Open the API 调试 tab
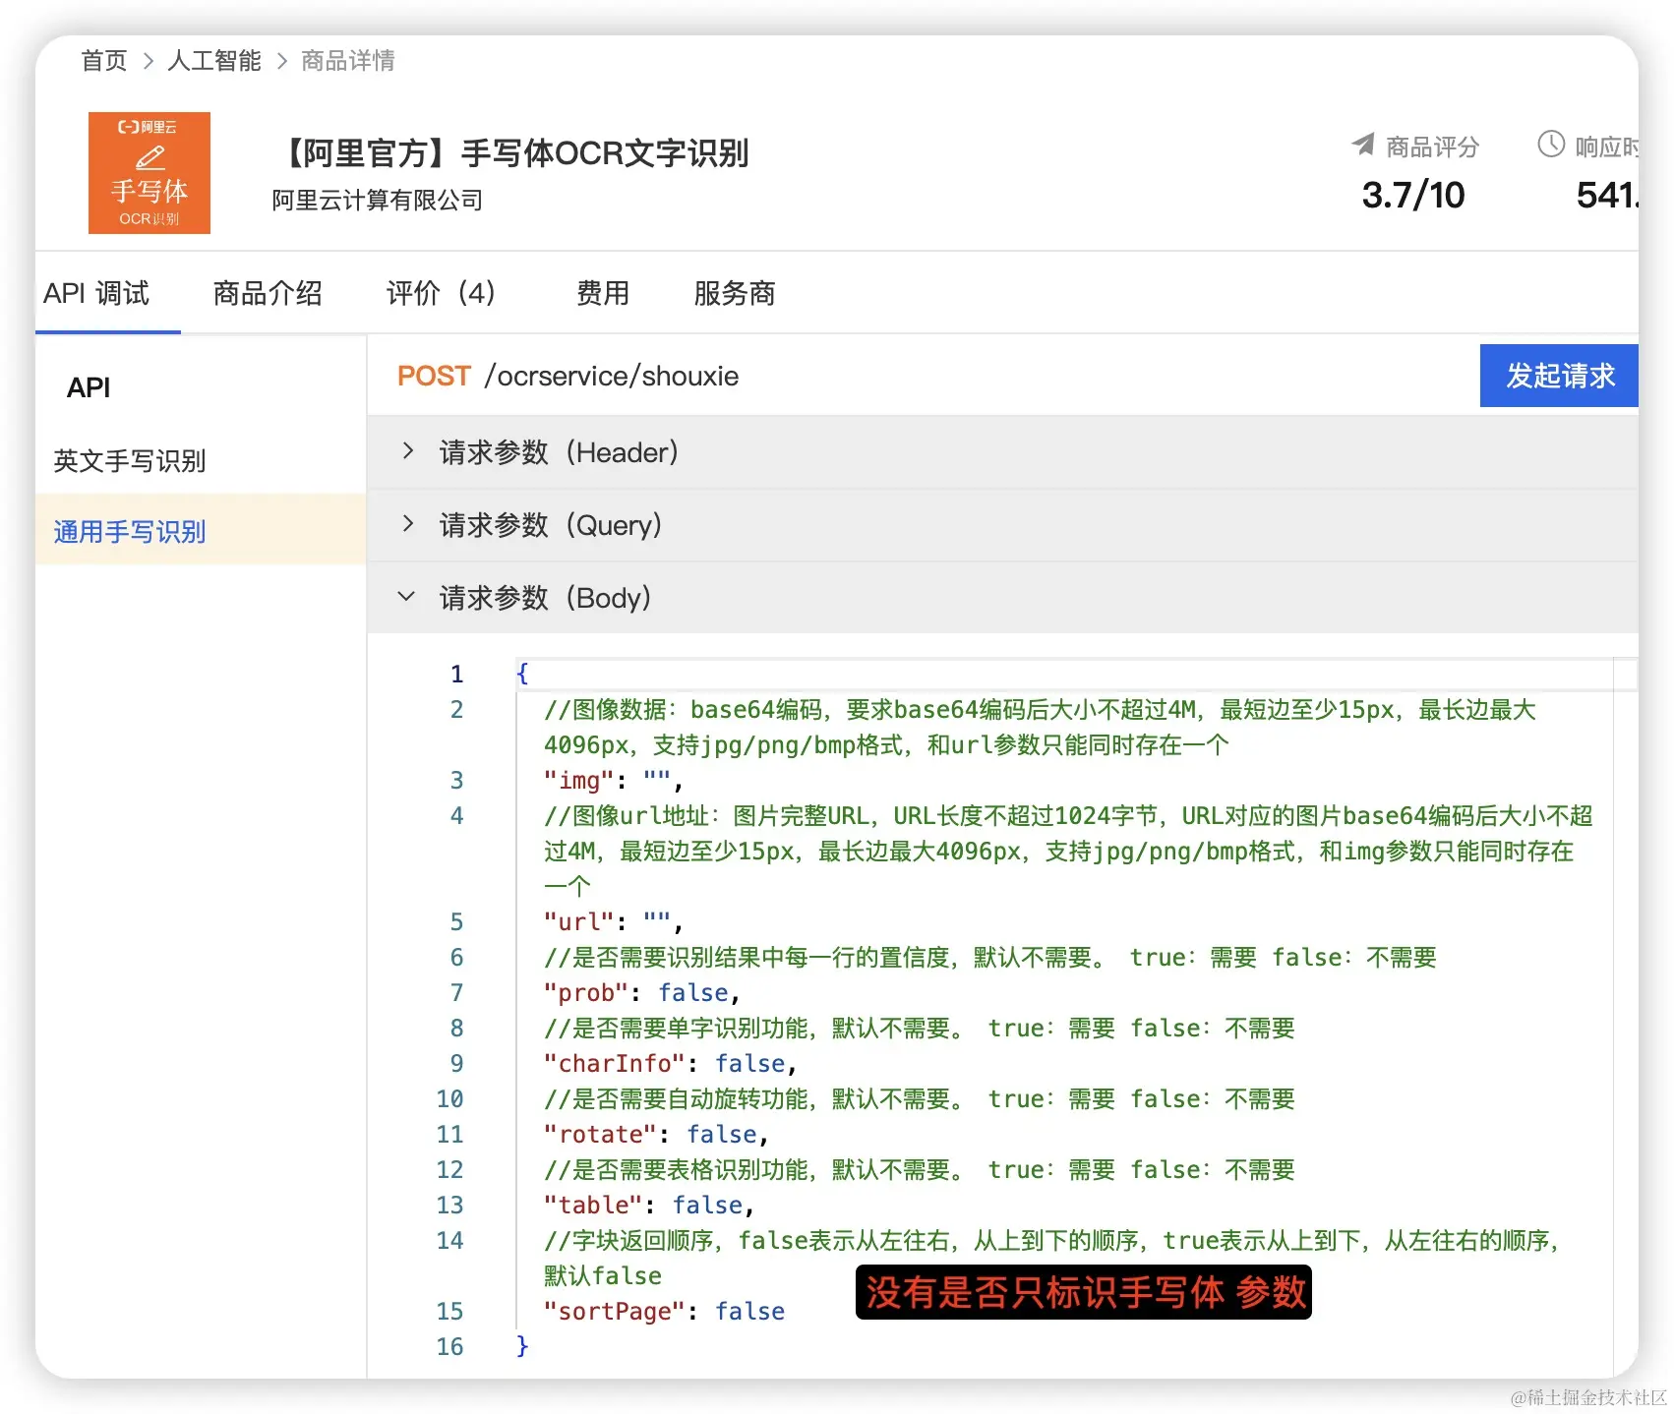The width and height of the screenshot is (1674, 1414). coord(96,293)
